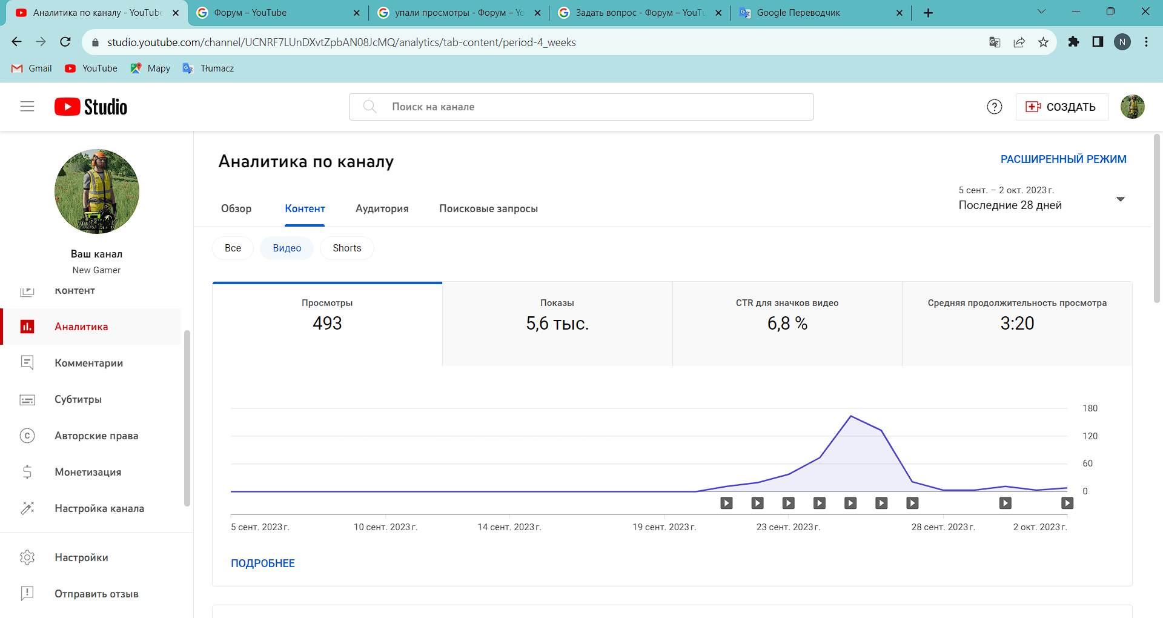Open the hamburger navigation menu
Viewport: 1163px width, 618px height.
(x=27, y=107)
